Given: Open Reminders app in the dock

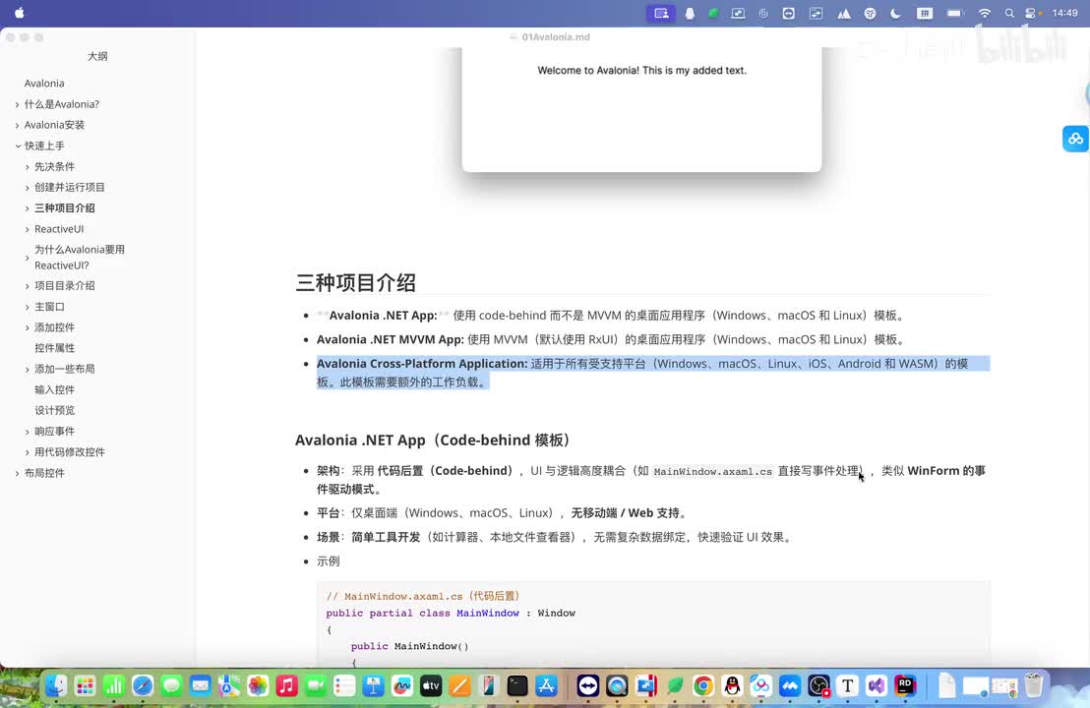Looking at the screenshot, I should pos(344,686).
